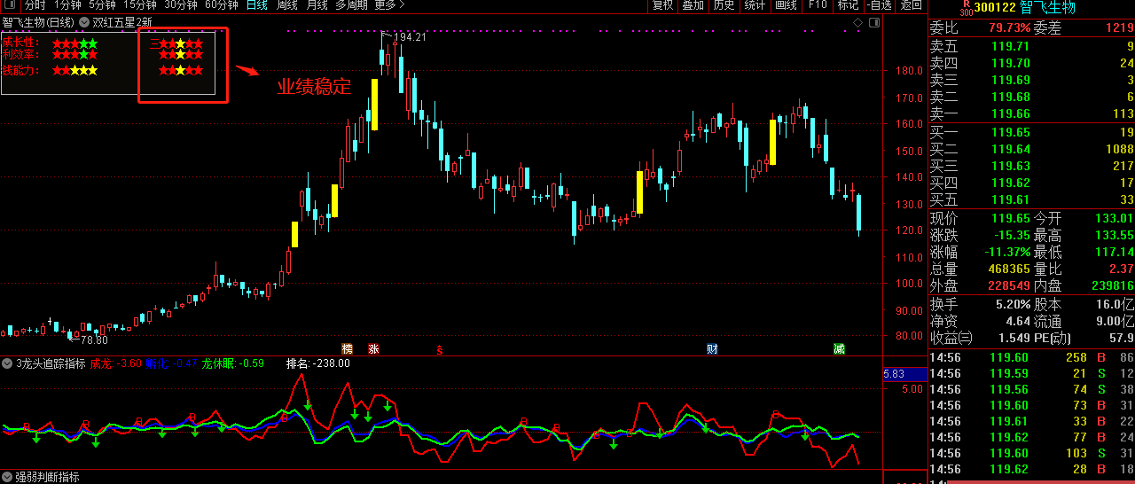The height and width of the screenshot is (484, 1135).
Task: Click the 减 shareholder reduction marker
Action: tap(839, 348)
